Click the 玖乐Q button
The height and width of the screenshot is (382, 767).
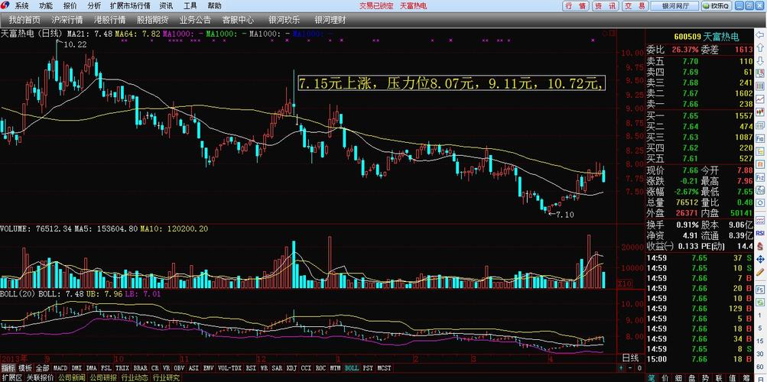click(x=716, y=6)
